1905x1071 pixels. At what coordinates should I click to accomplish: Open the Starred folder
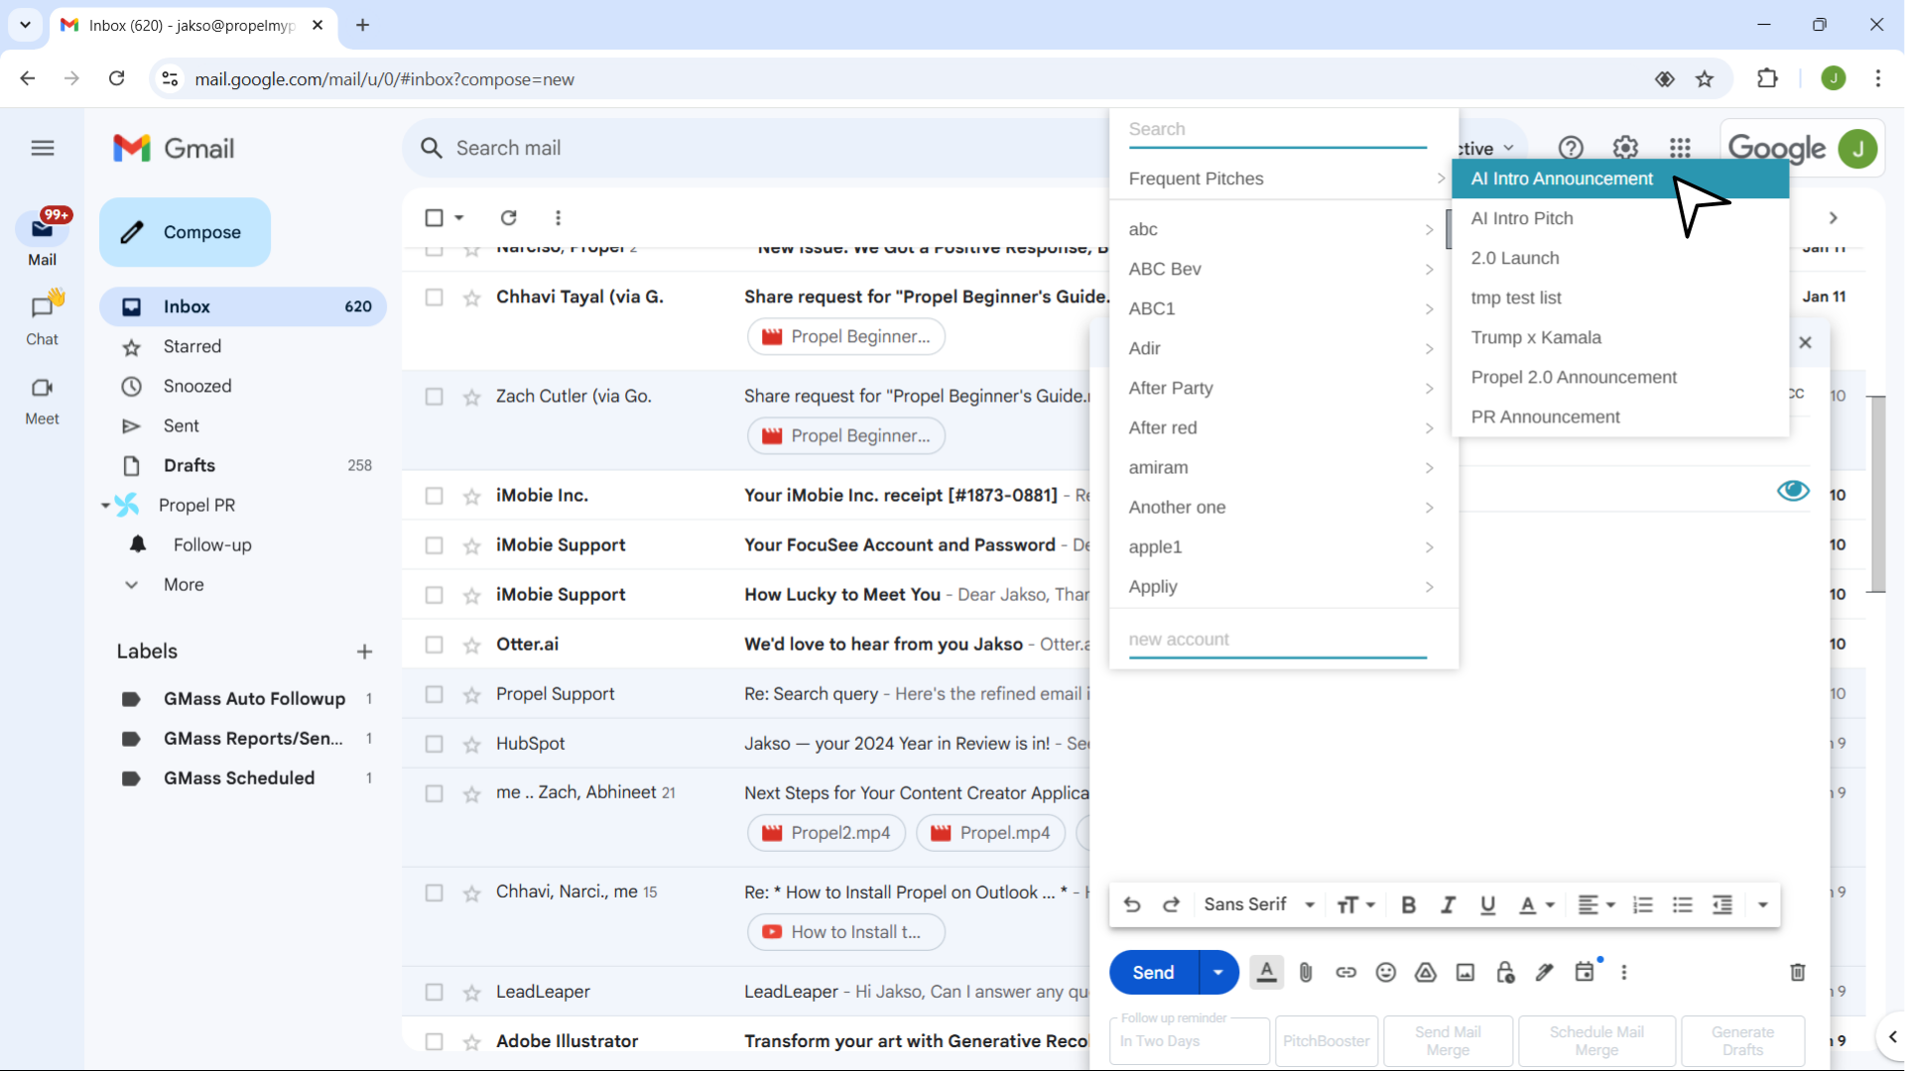[243, 346]
